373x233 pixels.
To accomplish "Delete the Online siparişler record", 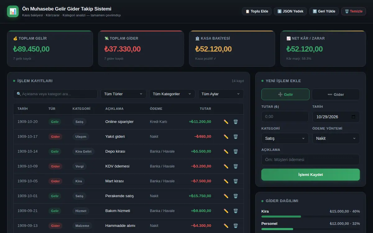I will [x=236, y=122].
